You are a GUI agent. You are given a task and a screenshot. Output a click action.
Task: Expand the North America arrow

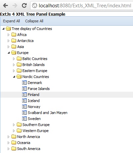click(8, 137)
